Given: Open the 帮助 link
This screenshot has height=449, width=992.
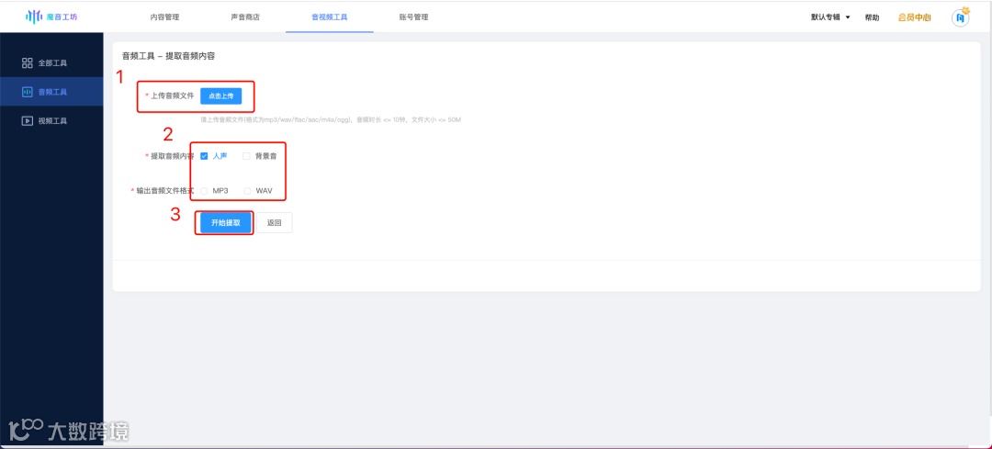Looking at the screenshot, I should pos(872,17).
